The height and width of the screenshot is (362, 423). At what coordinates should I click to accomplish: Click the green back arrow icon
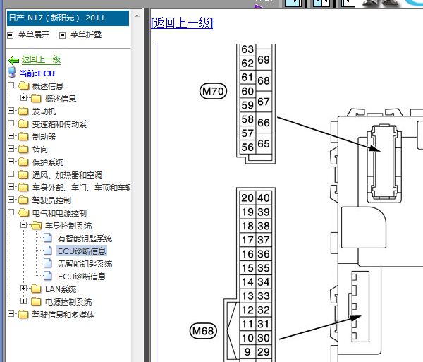tap(13, 60)
